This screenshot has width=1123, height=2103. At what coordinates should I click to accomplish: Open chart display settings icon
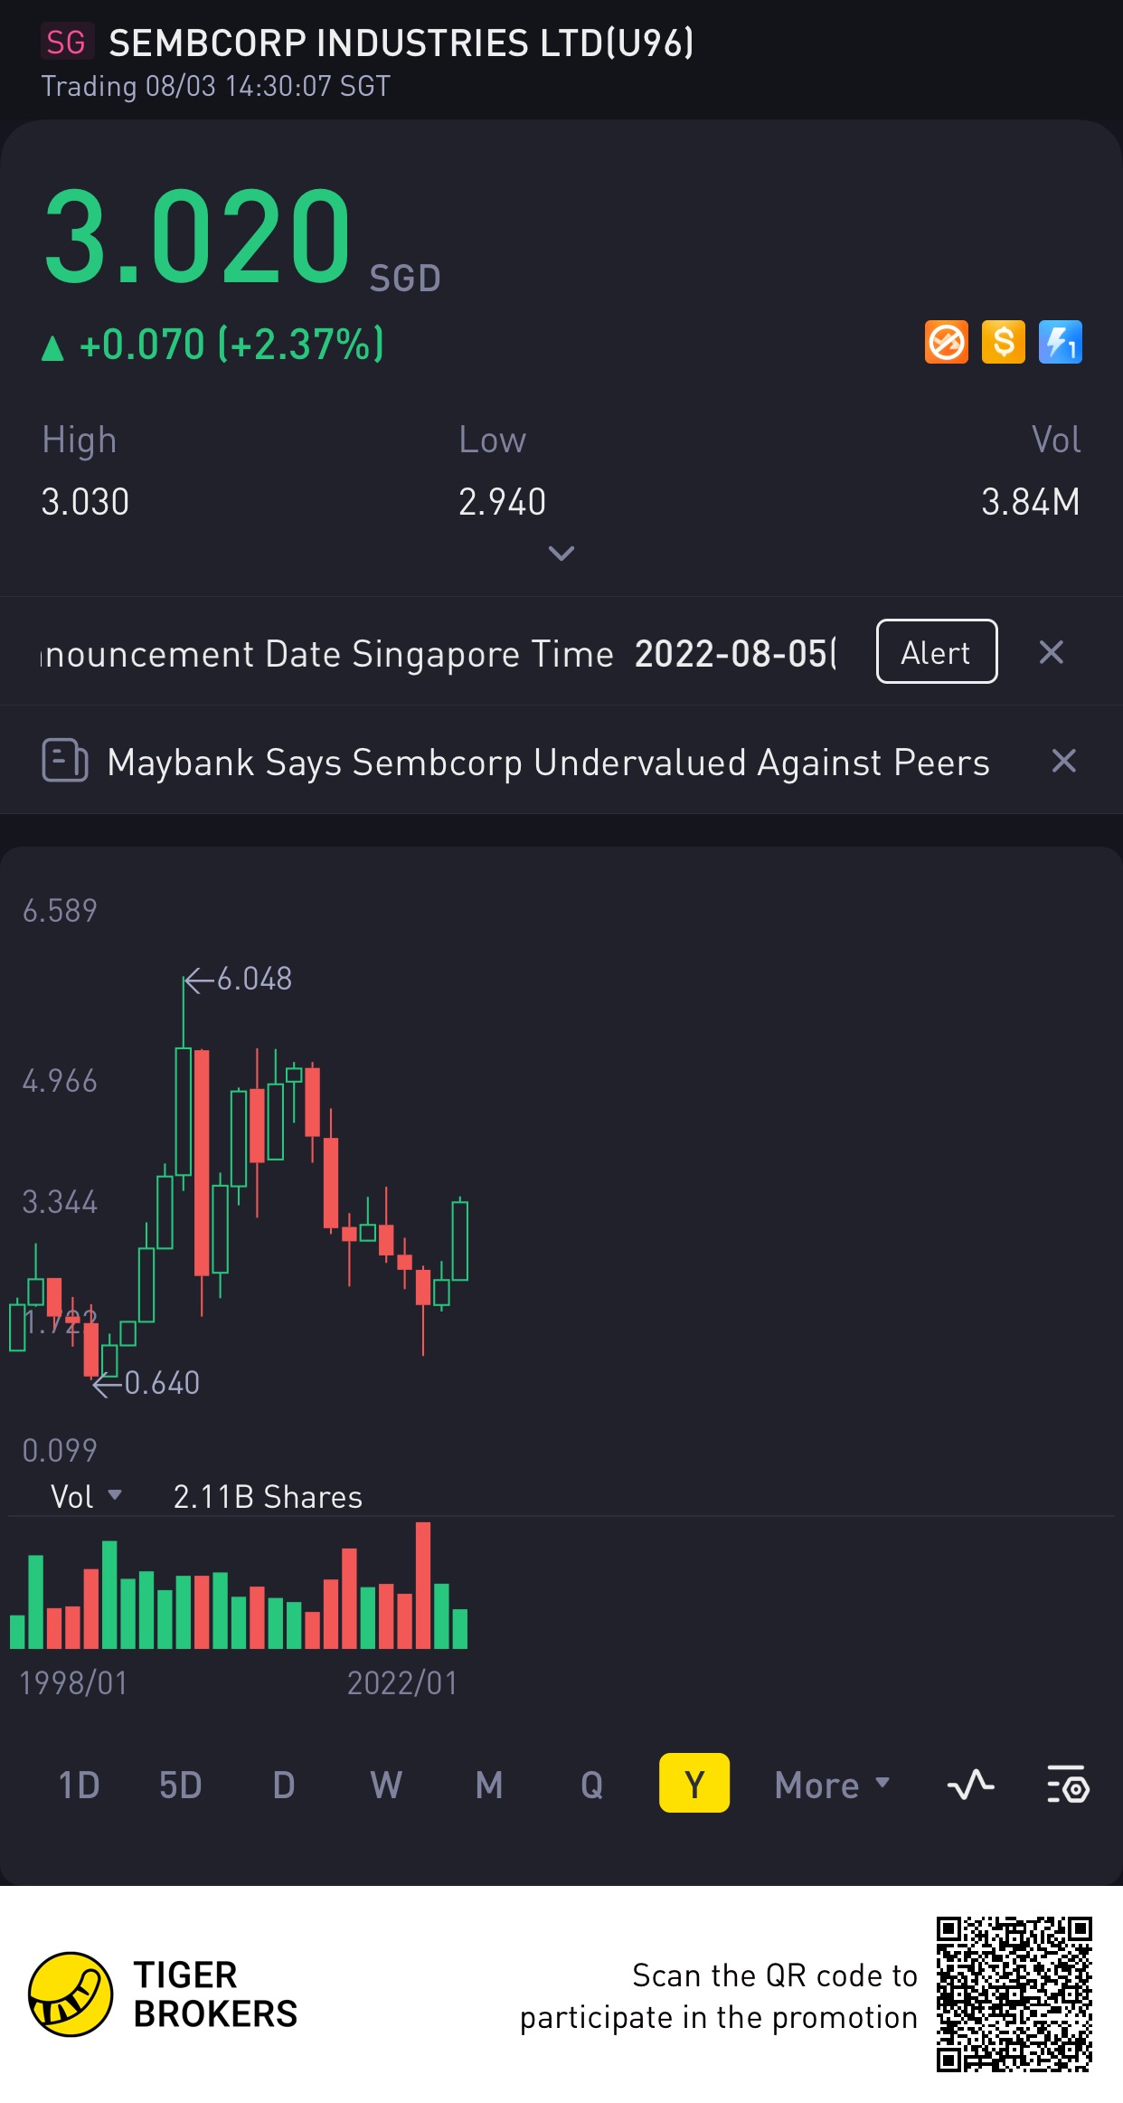[1068, 1785]
